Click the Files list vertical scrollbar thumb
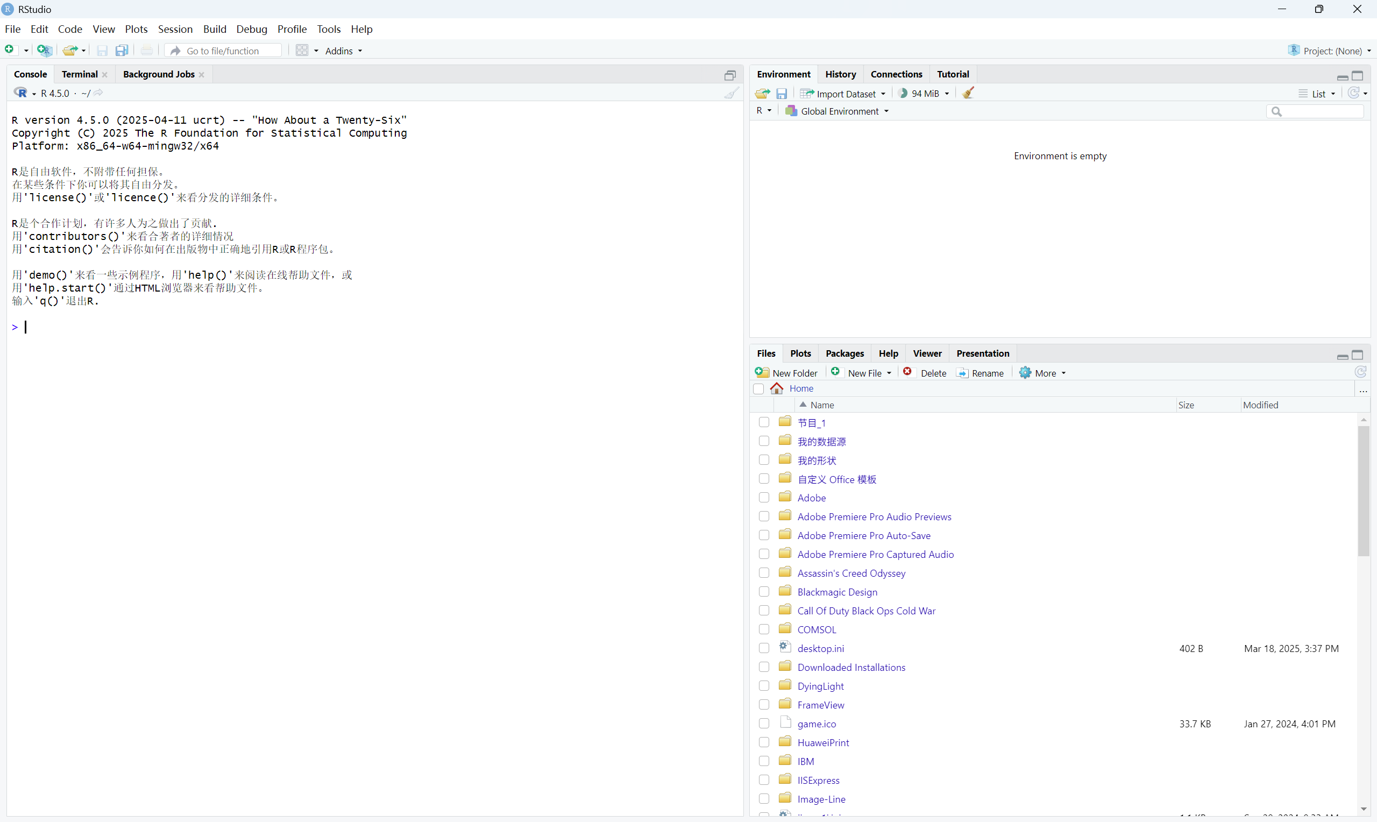Screen dimensions: 1377x822 pos(1364,491)
